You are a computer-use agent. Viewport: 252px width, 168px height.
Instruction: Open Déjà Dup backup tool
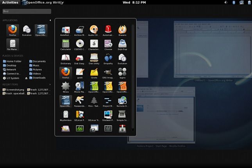pos(122,45)
